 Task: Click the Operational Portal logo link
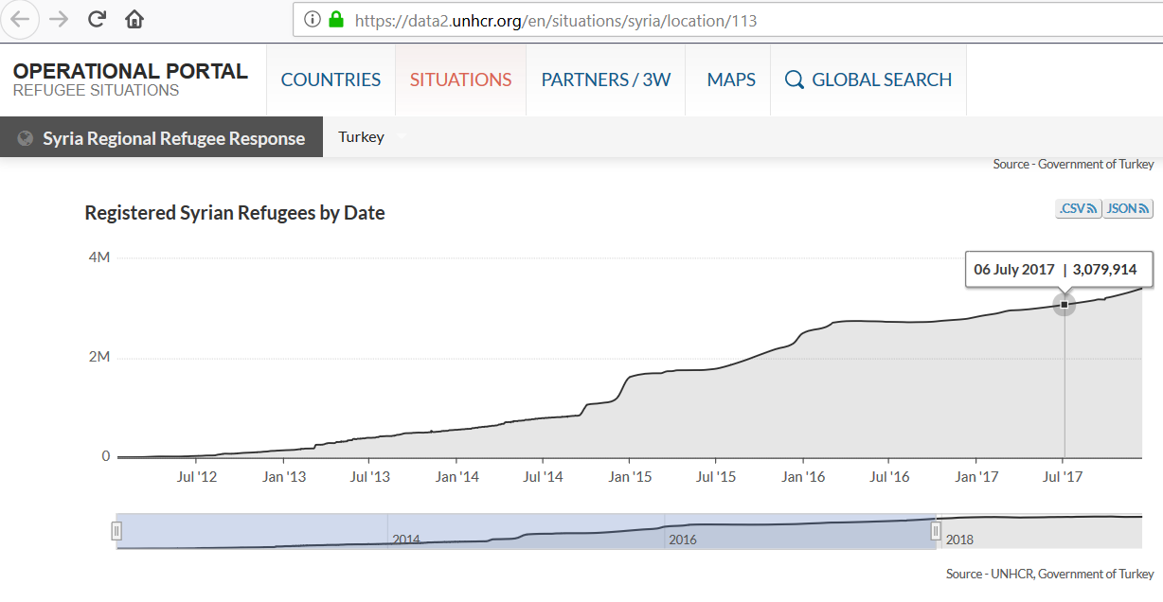pyautogui.click(x=130, y=80)
